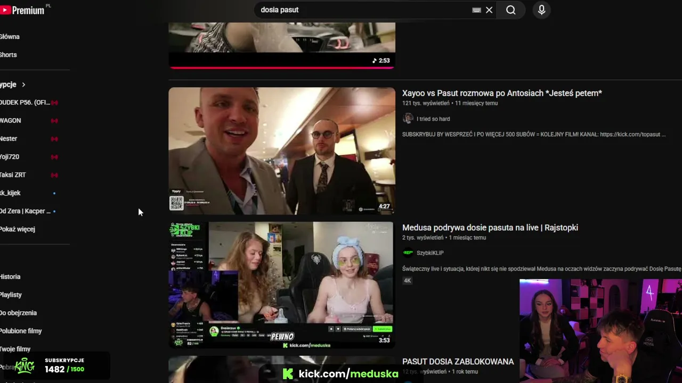
Task: Expand the Subskrypcje section chevron
Action: click(x=23, y=85)
